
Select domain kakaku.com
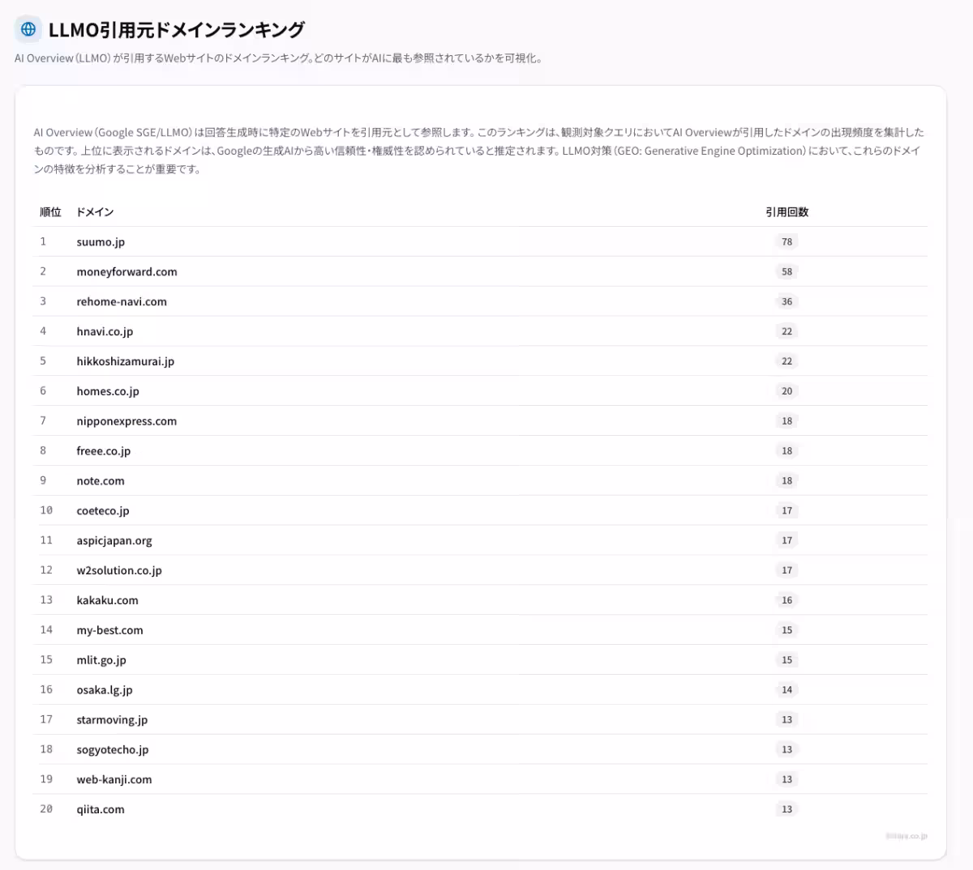[x=107, y=600]
